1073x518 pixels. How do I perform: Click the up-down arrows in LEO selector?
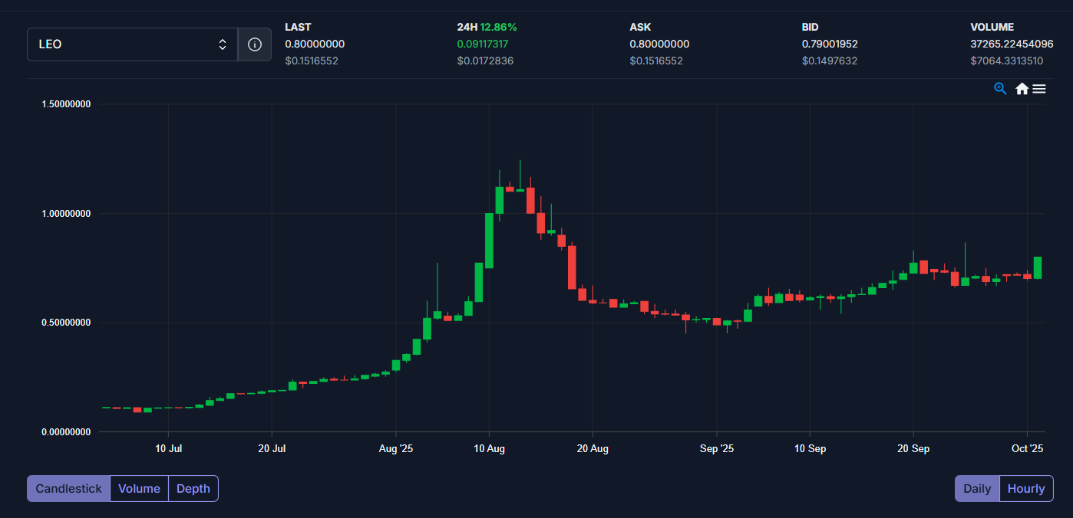(x=223, y=44)
